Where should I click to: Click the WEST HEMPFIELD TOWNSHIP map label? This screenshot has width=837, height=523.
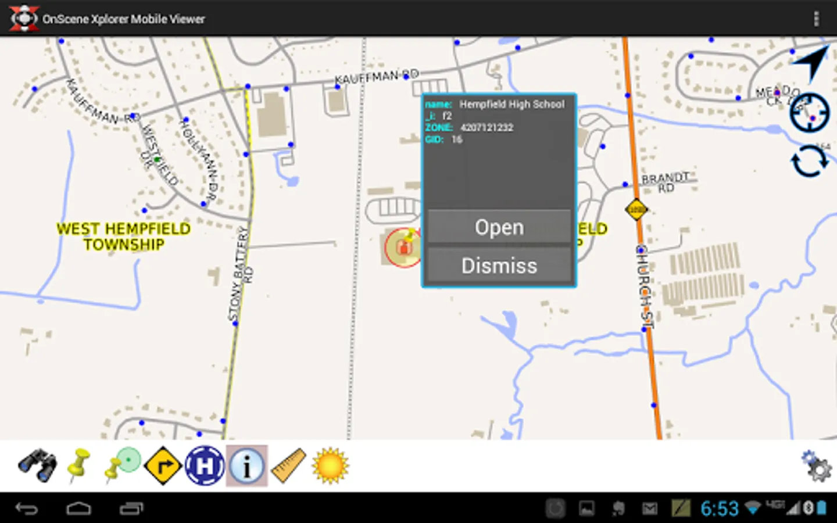(x=123, y=237)
